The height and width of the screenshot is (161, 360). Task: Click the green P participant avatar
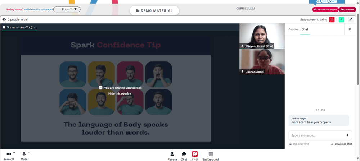[x=341, y=19]
